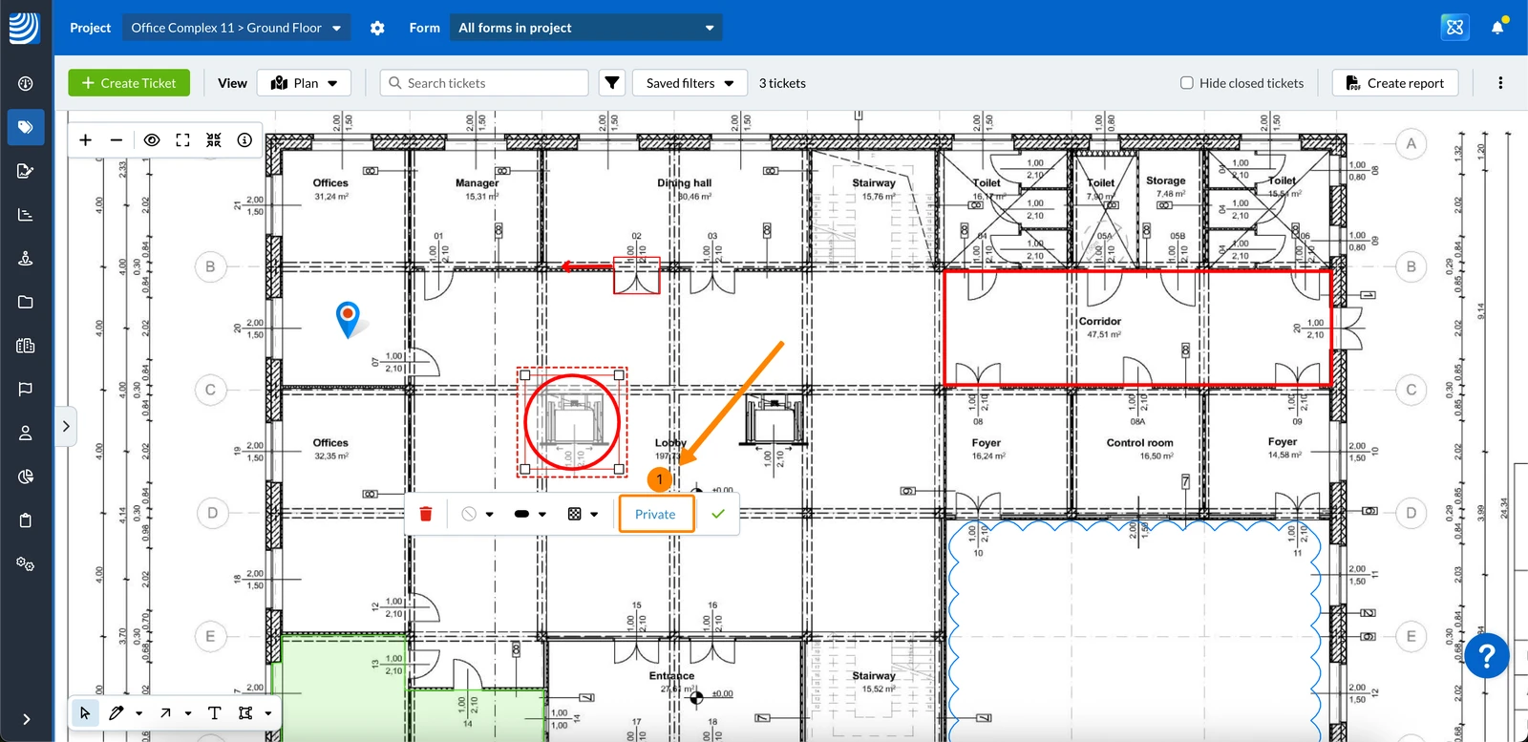Click the no-color stroke swatch

tap(469, 514)
